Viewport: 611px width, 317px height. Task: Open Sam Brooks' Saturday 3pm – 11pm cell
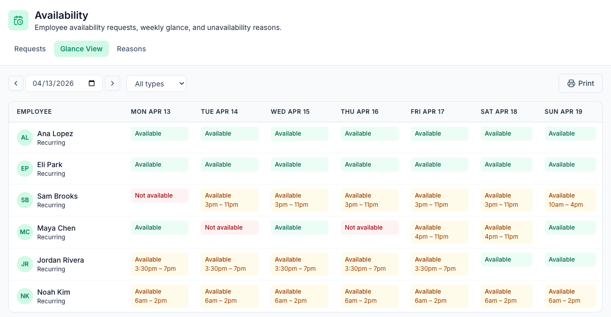coord(507,200)
